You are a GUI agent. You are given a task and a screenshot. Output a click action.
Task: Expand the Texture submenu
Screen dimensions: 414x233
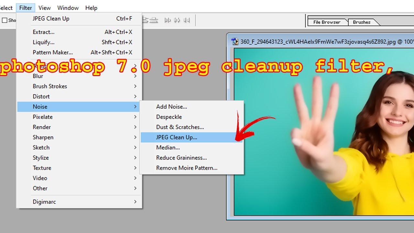[x=79, y=168]
